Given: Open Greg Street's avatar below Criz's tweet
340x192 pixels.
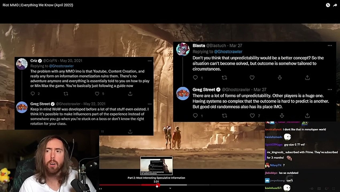Looking at the screenshot, I should coord(22,107).
